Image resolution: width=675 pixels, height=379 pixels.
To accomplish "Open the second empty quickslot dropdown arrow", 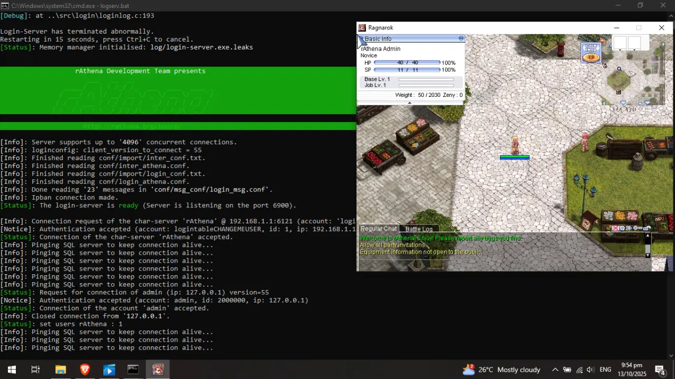I will [x=634, y=50].
